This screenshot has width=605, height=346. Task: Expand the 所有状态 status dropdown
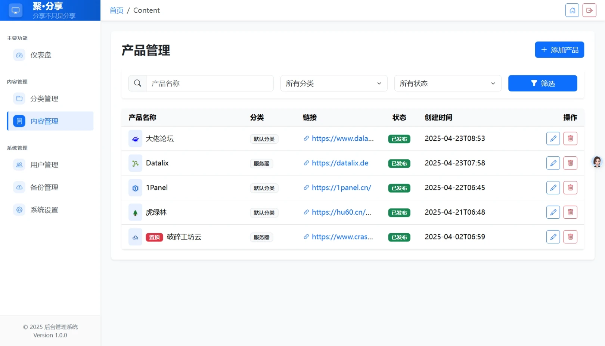(447, 83)
